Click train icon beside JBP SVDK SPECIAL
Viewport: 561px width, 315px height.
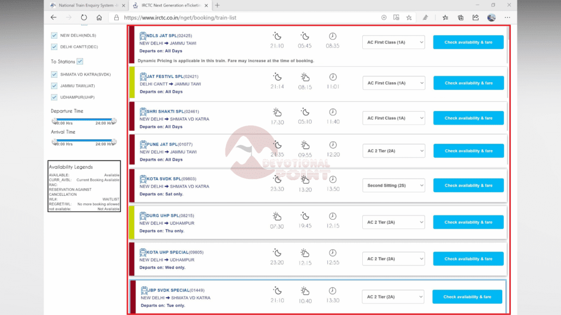point(144,290)
